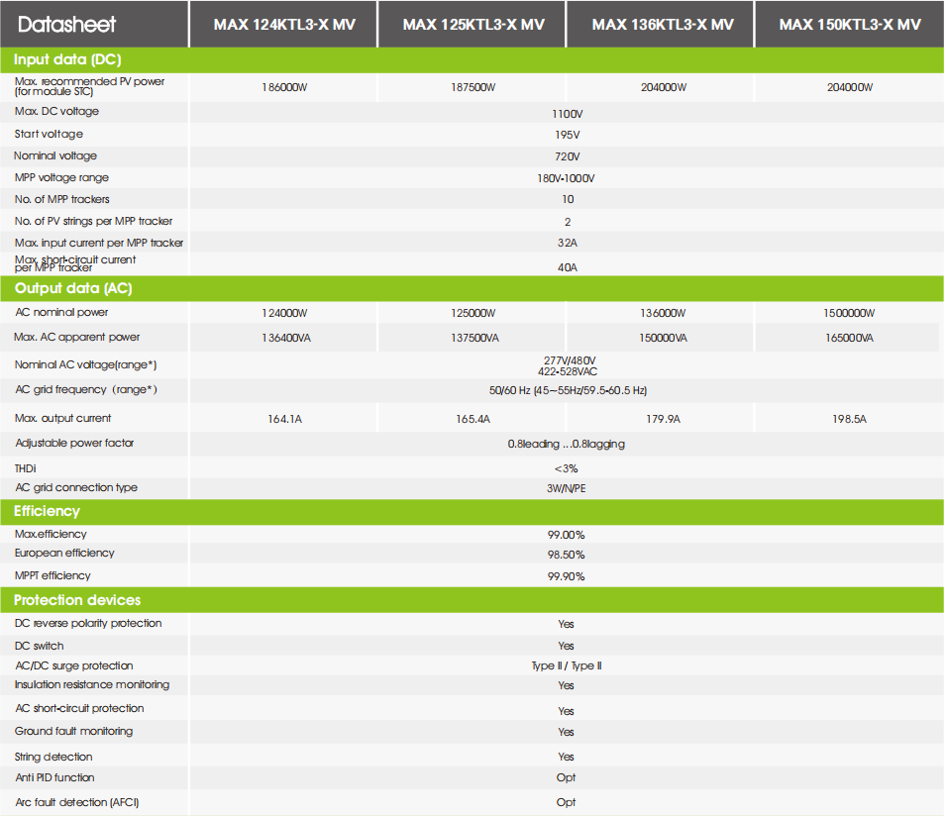947x816 pixels.
Task: Click the THDi row label
Action: pos(26,468)
